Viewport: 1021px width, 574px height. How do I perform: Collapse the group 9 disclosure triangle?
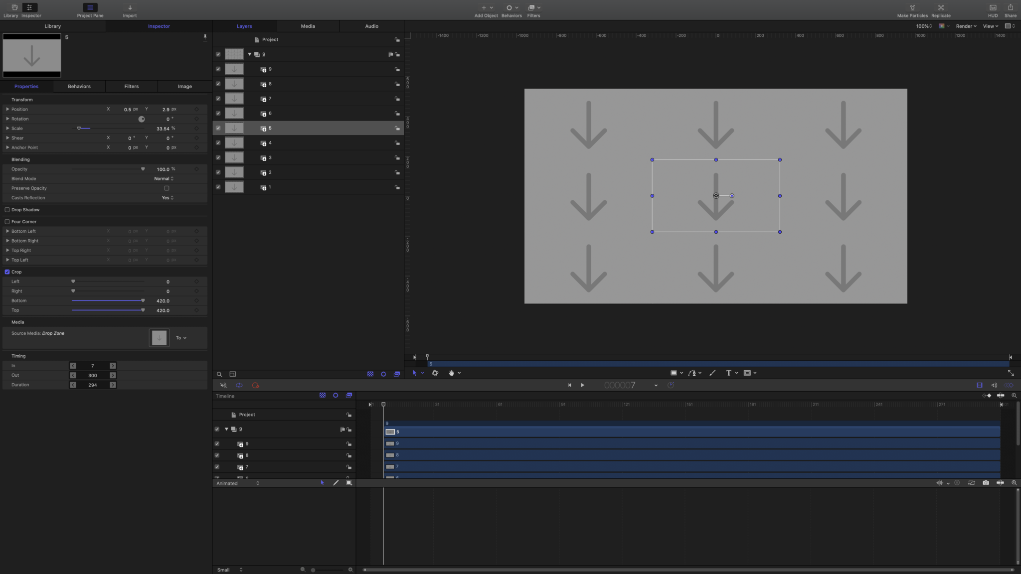249,54
